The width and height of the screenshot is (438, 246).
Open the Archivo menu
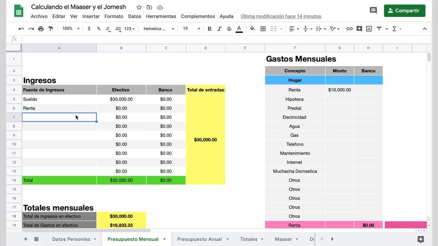click(39, 16)
